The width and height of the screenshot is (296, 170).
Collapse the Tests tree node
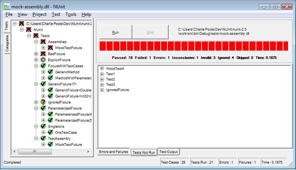[x=29, y=36]
